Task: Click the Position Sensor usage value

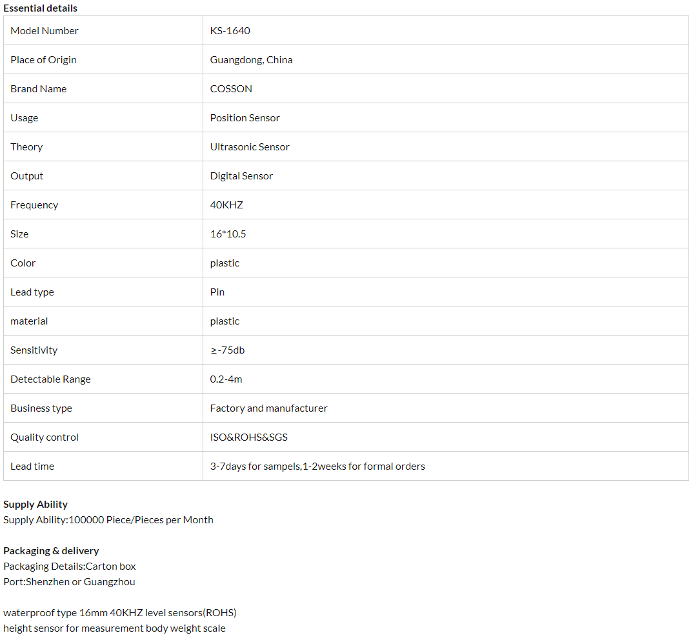Action: click(x=245, y=118)
